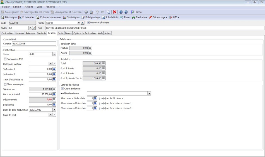The width and height of the screenshot is (265, 157).
Task: Switch to the Tarifs tab
Action: 60,33
